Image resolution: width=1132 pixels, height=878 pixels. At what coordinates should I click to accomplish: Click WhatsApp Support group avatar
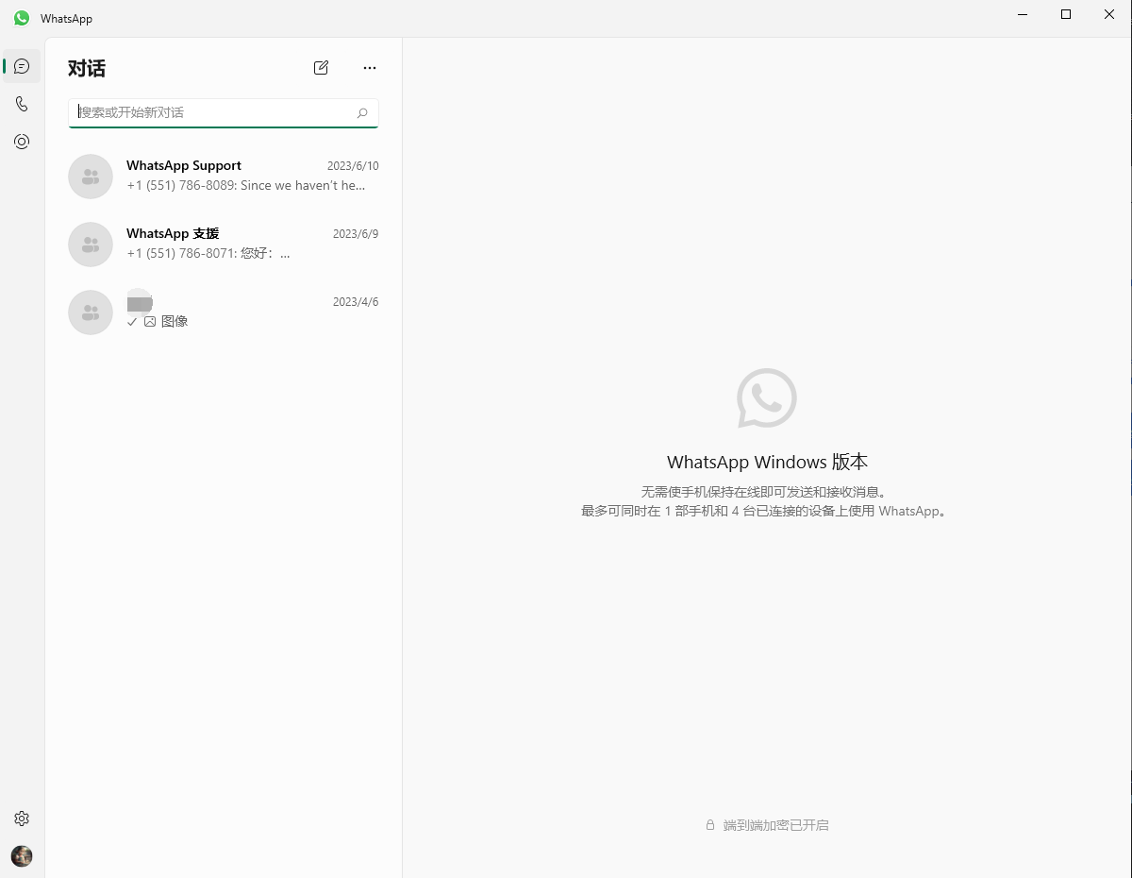click(91, 177)
